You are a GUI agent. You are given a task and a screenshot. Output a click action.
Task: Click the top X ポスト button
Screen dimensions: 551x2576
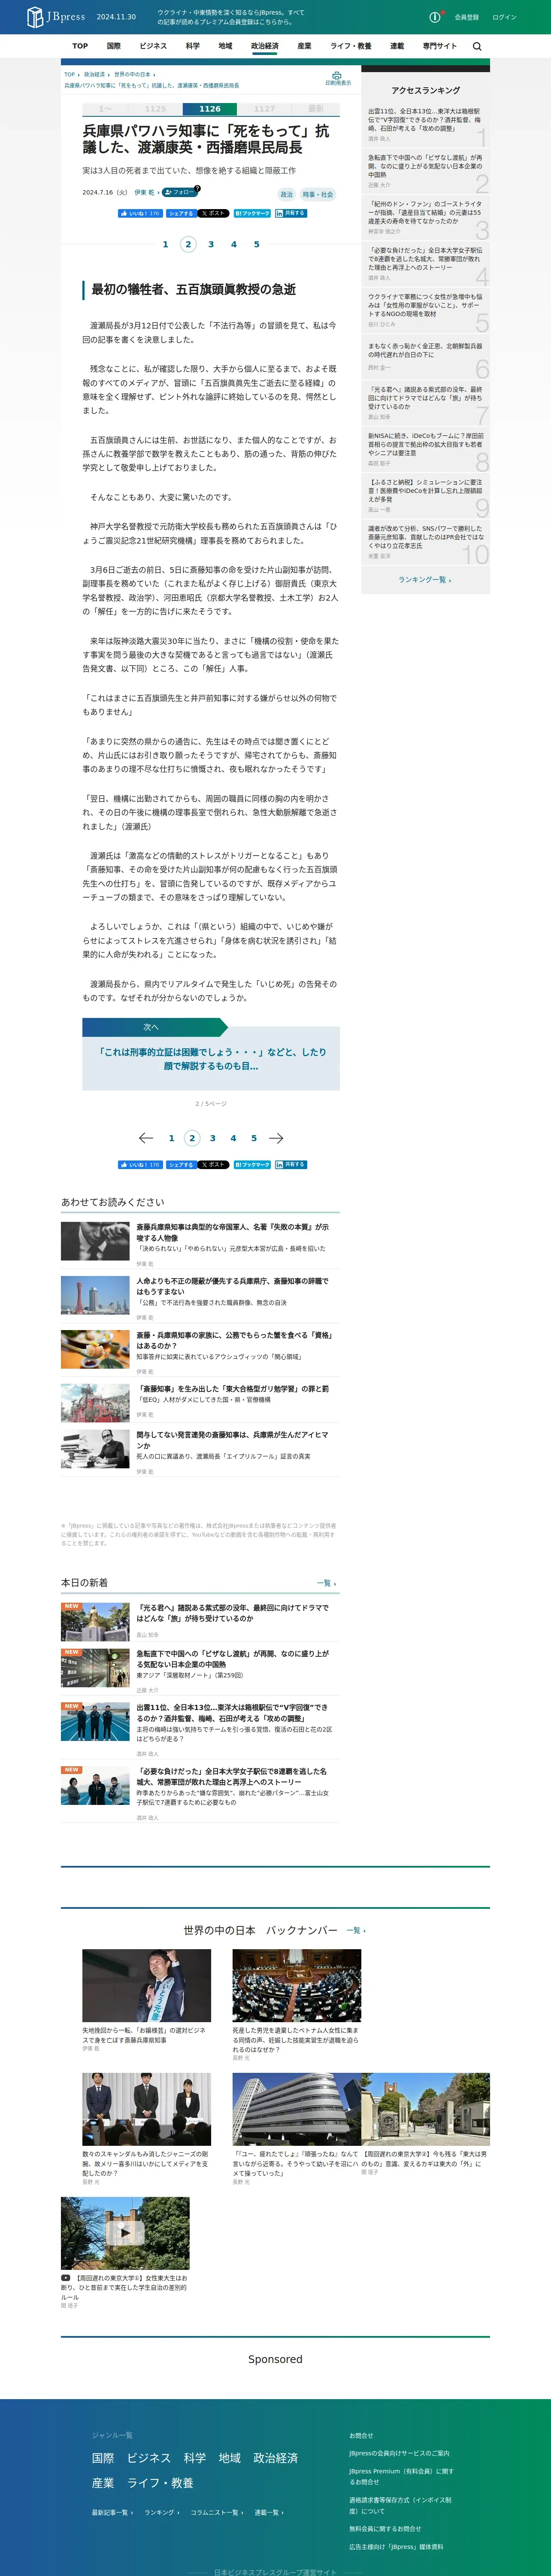[x=214, y=213]
